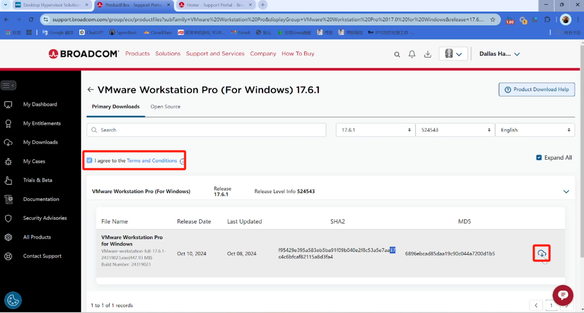Open the 17.6.1 version dropdown
The height and width of the screenshot is (313, 584).
(x=375, y=130)
